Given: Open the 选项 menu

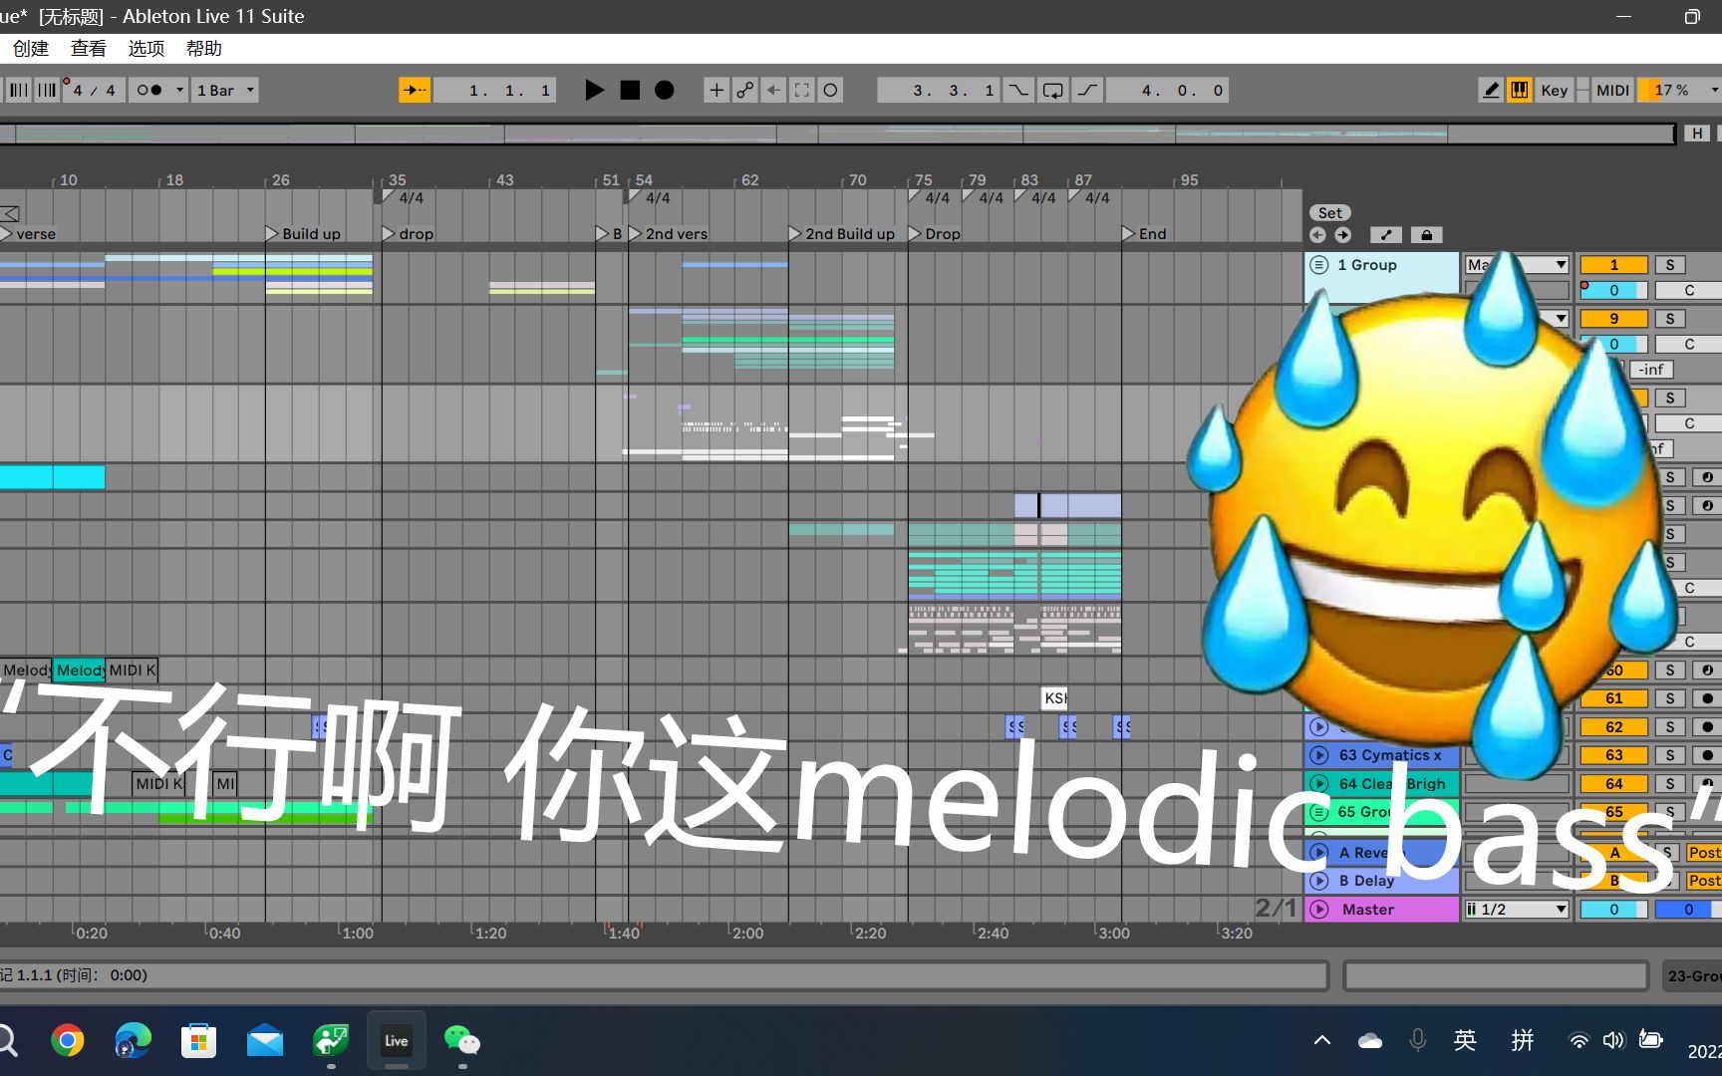Looking at the screenshot, I should [145, 48].
